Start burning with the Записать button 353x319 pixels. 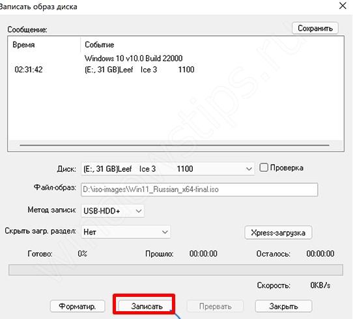146,306
